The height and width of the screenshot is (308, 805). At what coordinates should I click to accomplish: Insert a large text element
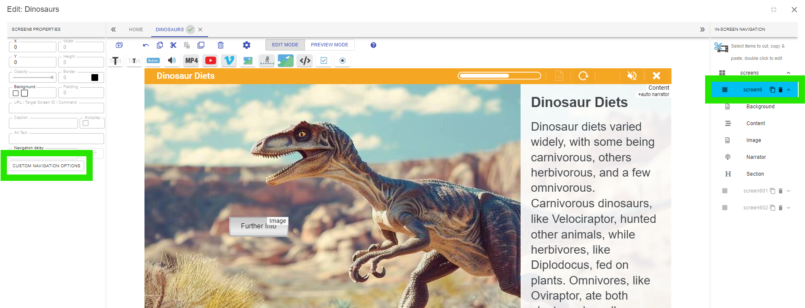[x=115, y=61]
